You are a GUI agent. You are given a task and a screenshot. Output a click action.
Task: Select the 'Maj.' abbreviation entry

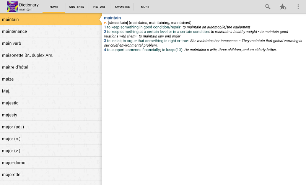point(51,91)
